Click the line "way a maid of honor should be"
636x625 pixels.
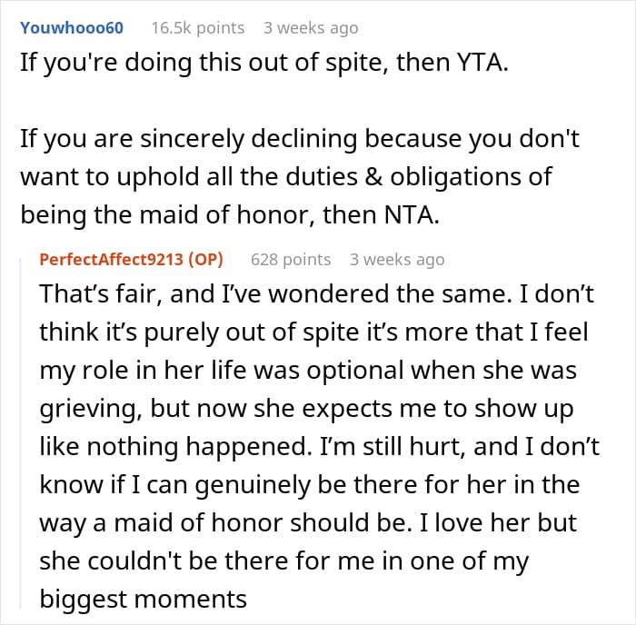308,523
